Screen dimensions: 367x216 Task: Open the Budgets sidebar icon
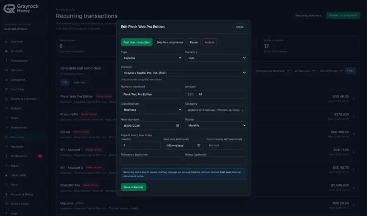tap(6, 108)
